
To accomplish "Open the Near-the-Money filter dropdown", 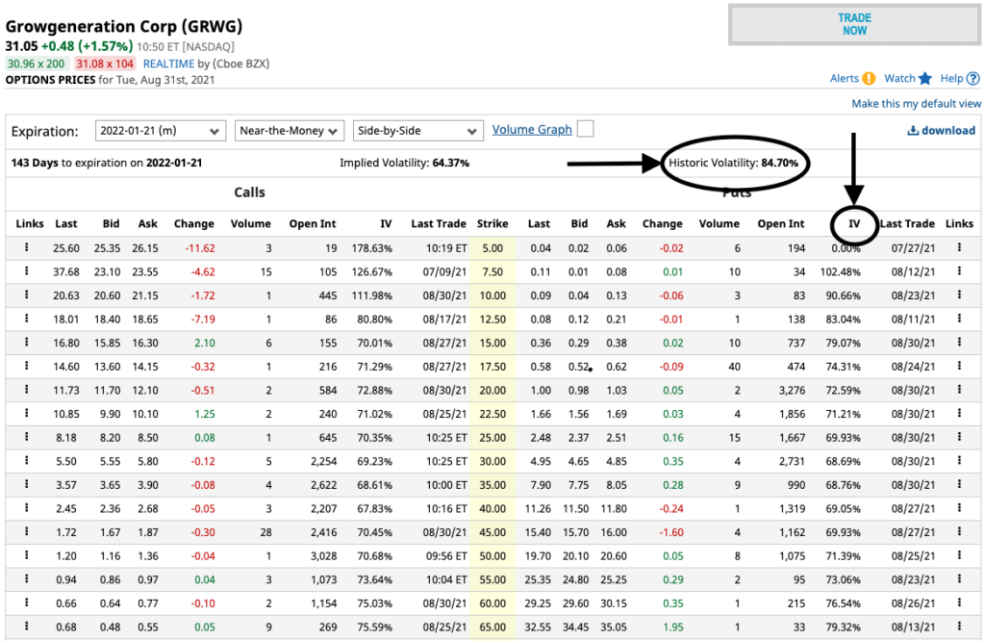I will pos(289,131).
